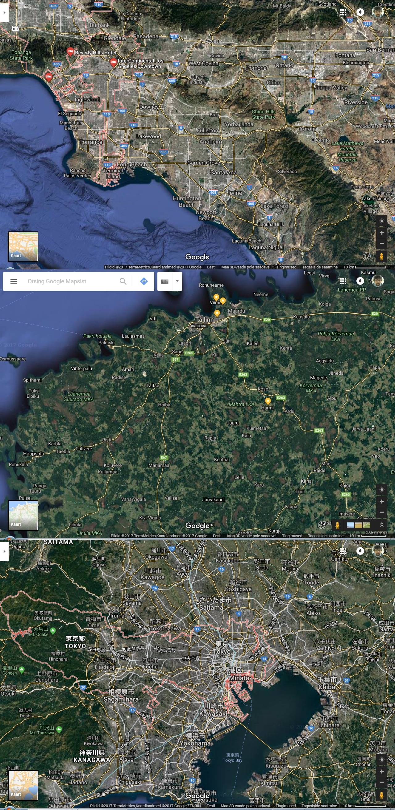Zoom out on the Tokyo map

(381, 782)
